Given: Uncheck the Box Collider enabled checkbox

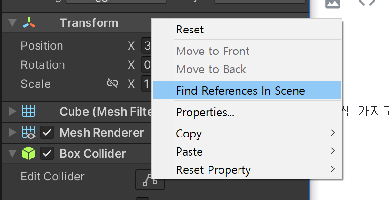Looking at the screenshot, I should 47,154.
